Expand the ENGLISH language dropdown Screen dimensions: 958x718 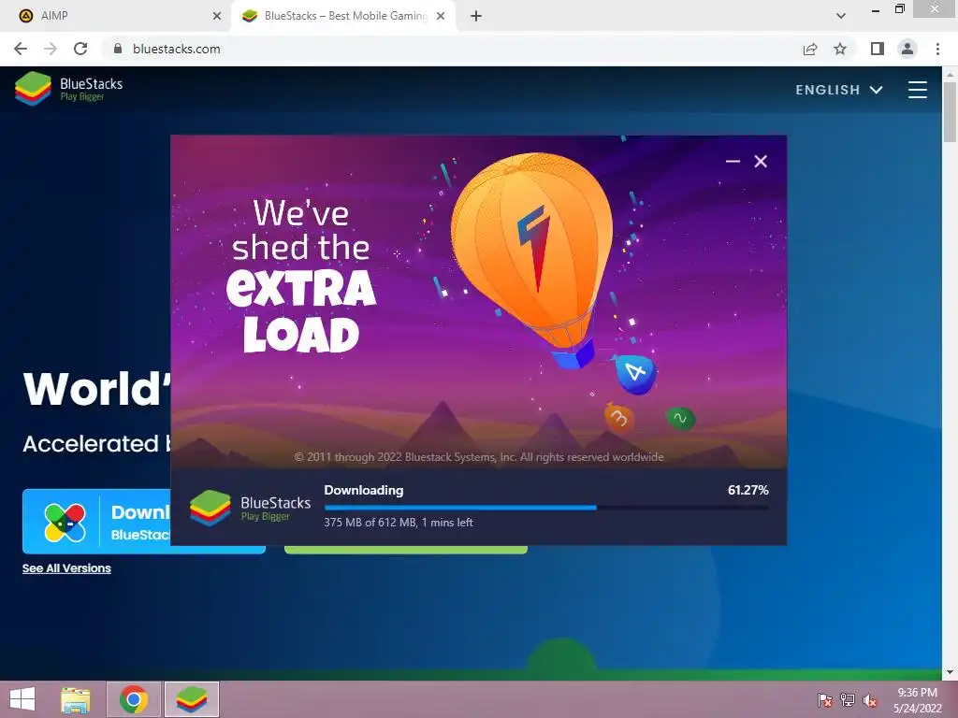click(839, 90)
